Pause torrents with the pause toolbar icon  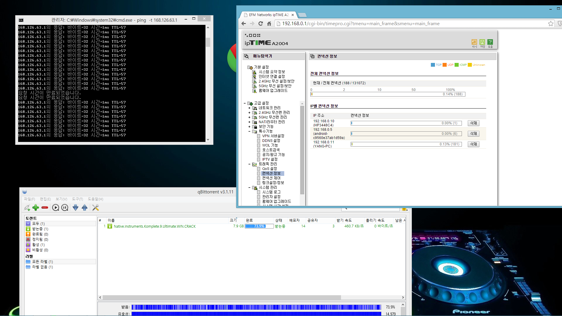coord(65,207)
